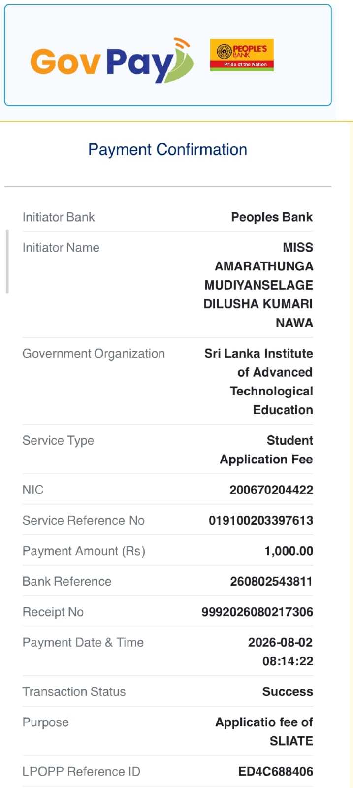Select Sri Lanka Institute of Advanced Technological Education
Screen dimensions: 353x788
coord(258,382)
